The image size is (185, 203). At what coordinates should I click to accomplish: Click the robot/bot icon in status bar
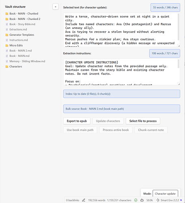click(x=142, y=200)
